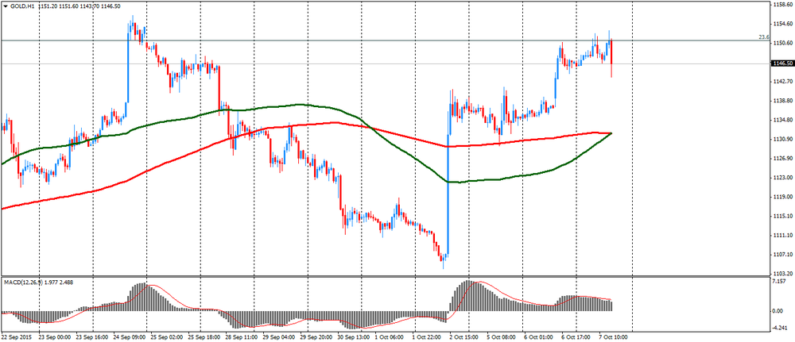Click the 29 Sep 04:00 time label

[x=277, y=336]
